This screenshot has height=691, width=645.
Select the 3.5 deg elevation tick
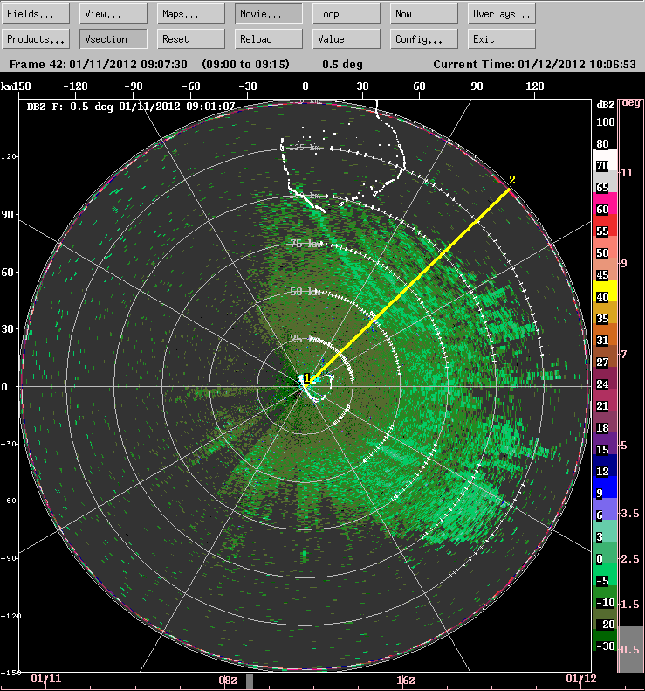(630, 513)
